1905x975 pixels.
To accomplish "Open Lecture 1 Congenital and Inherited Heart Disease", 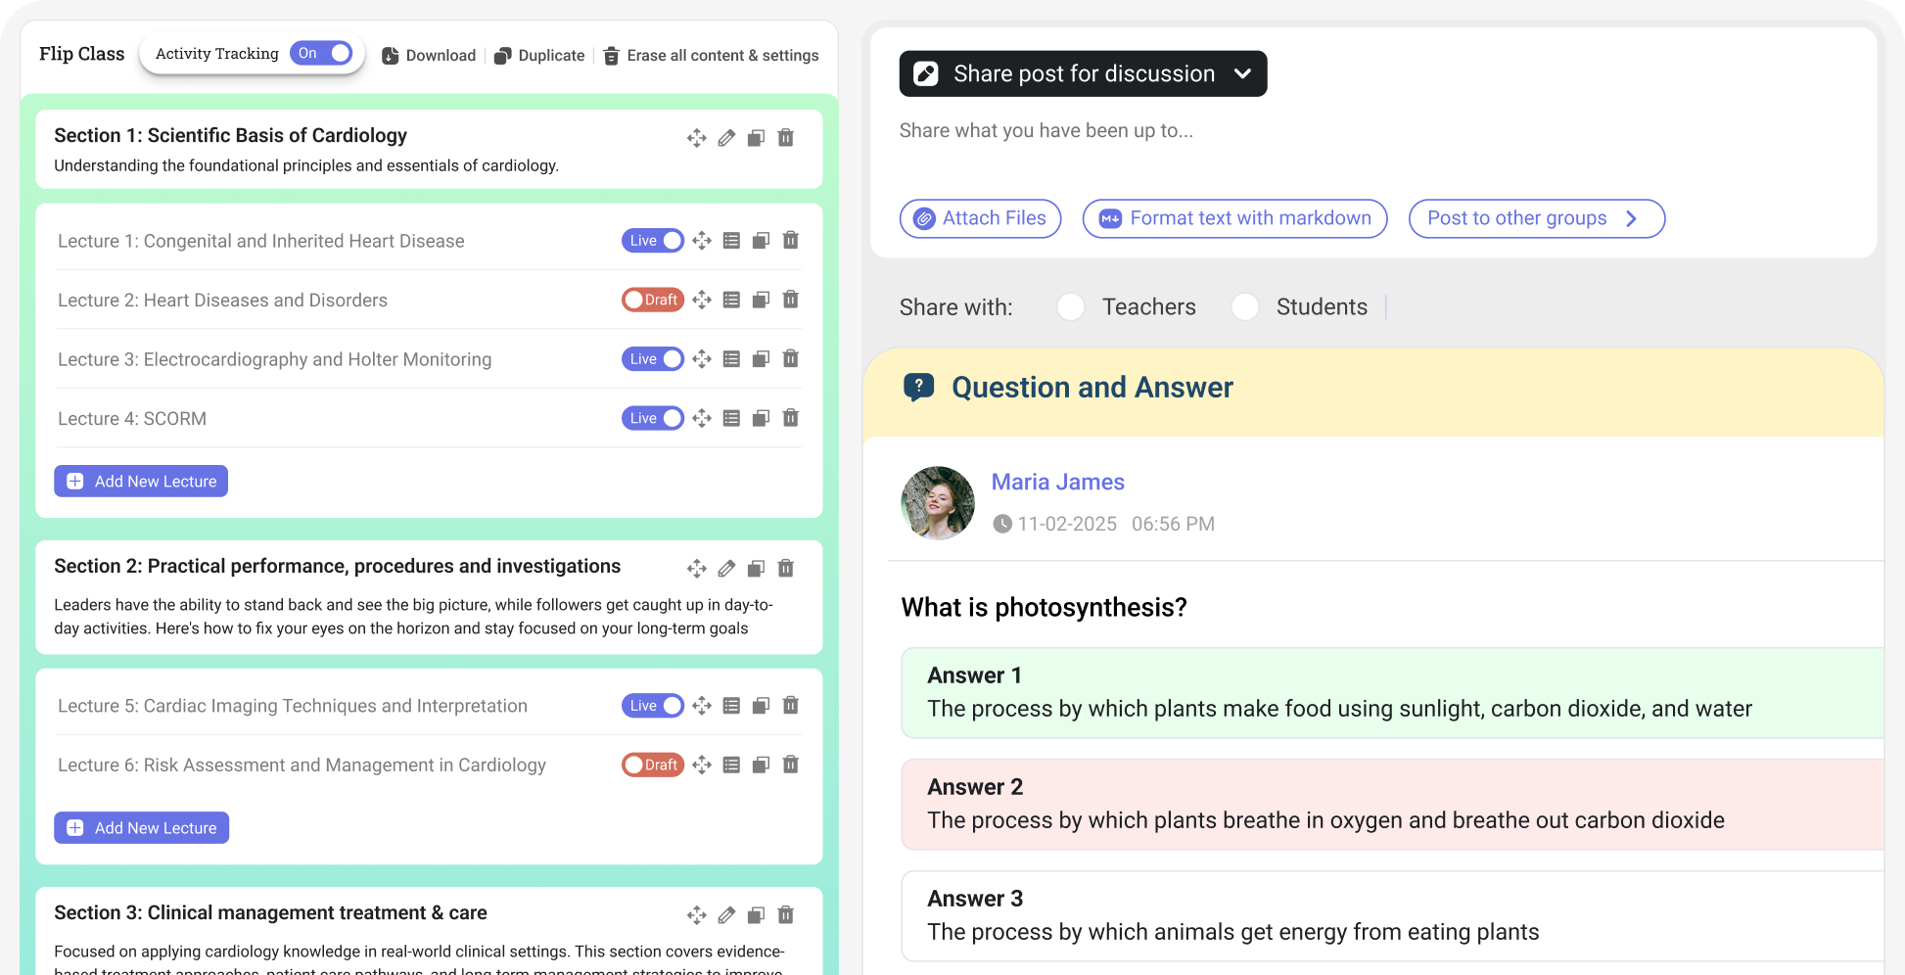I will pyautogui.click(x=261, y=241).
